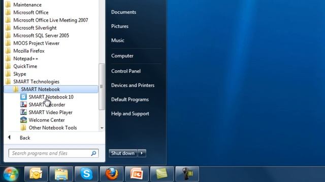325x182 pixels.
Task: Open Devices and Printers
Action: (x=133, y=85)
